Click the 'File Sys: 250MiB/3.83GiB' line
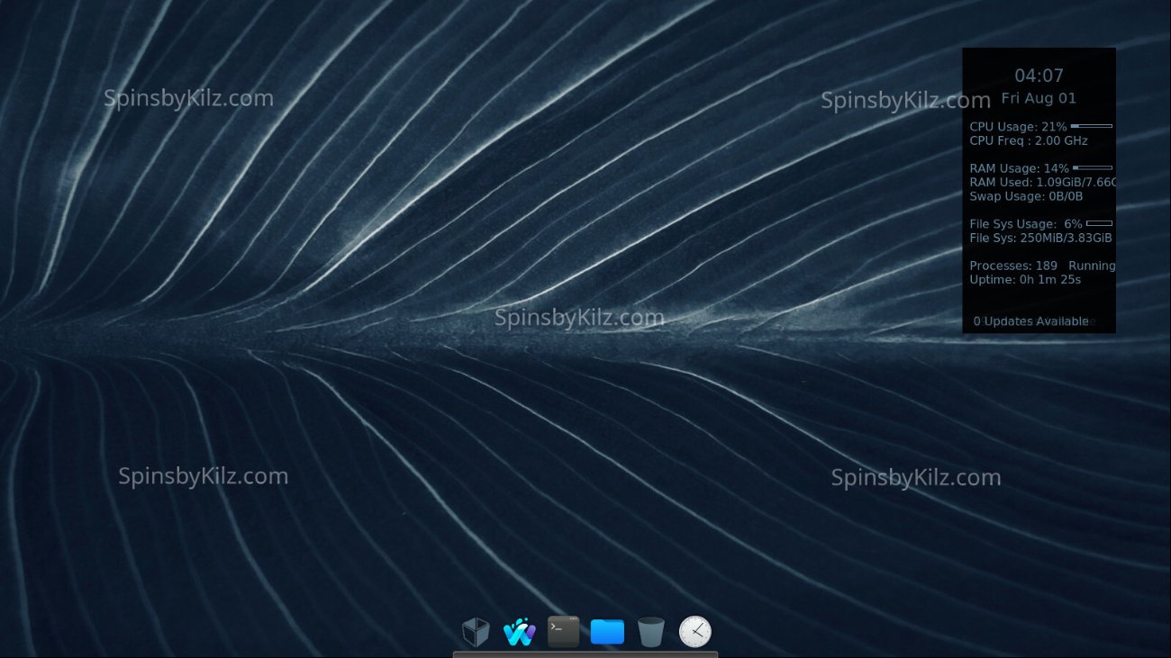1171x658 pixels. click(x=1040, y=238)
